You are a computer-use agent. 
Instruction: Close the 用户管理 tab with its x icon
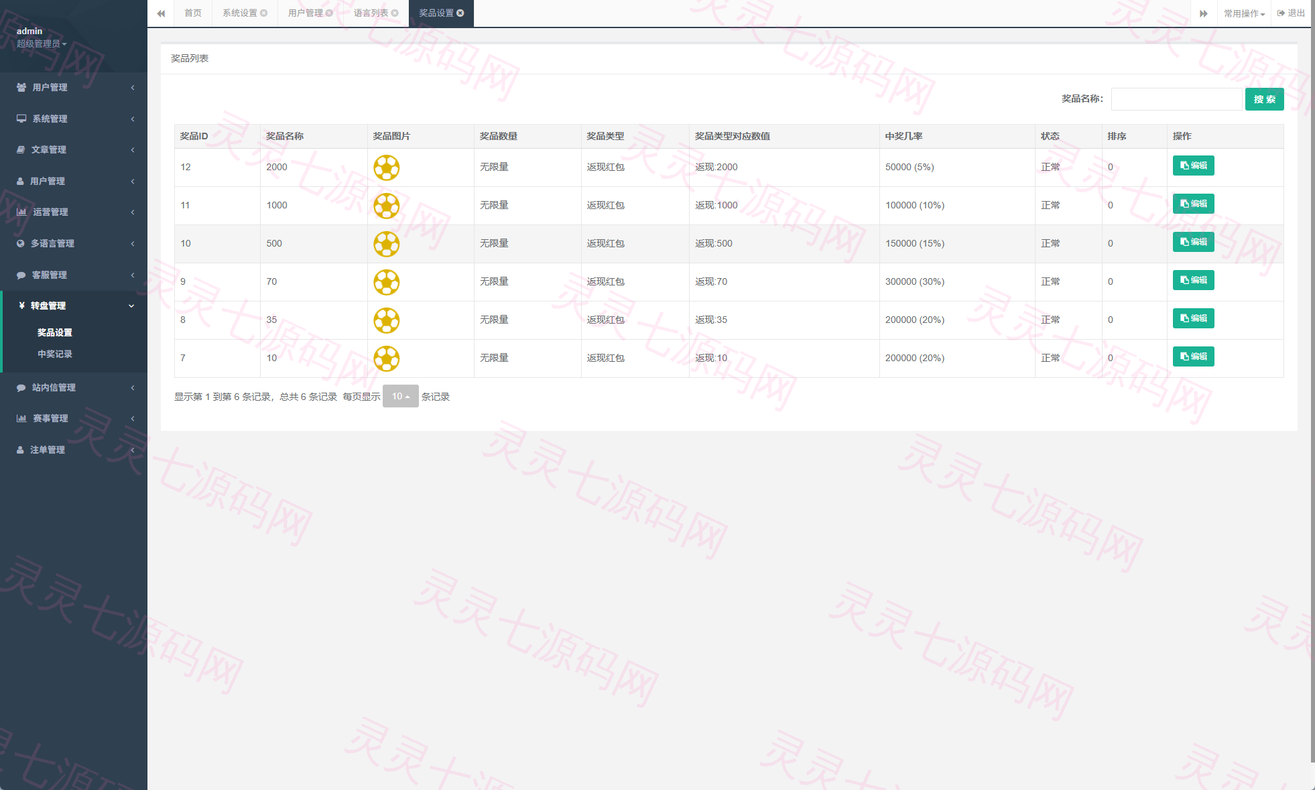(330, 13)
